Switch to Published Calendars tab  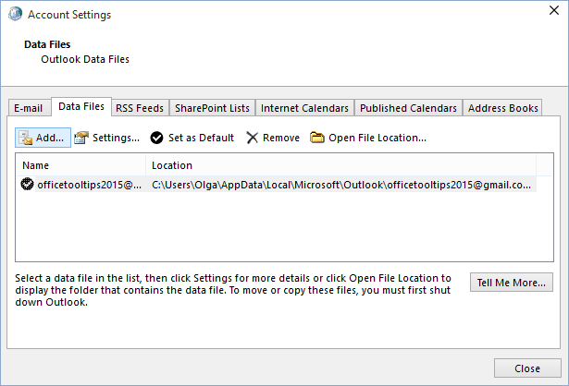tap(408, 108)
